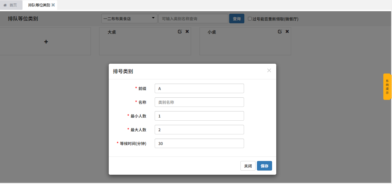
Task: Click the 等候时间(分钟) input field
Action: (x=199, y=143)
